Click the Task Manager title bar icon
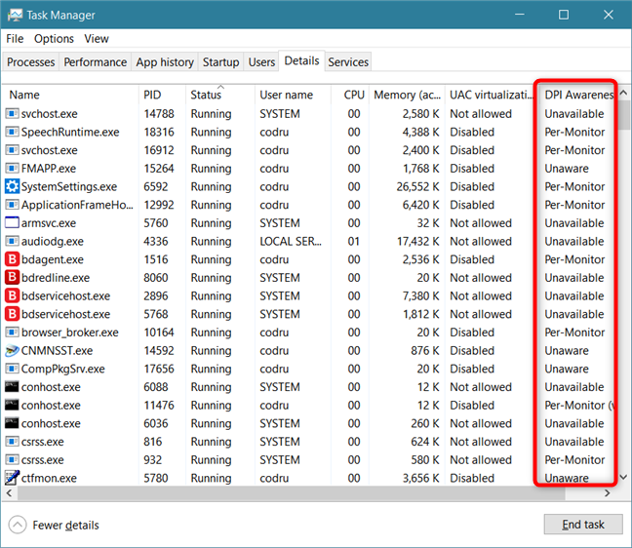The height and width of the screenshot is (548, 632). 15,15
